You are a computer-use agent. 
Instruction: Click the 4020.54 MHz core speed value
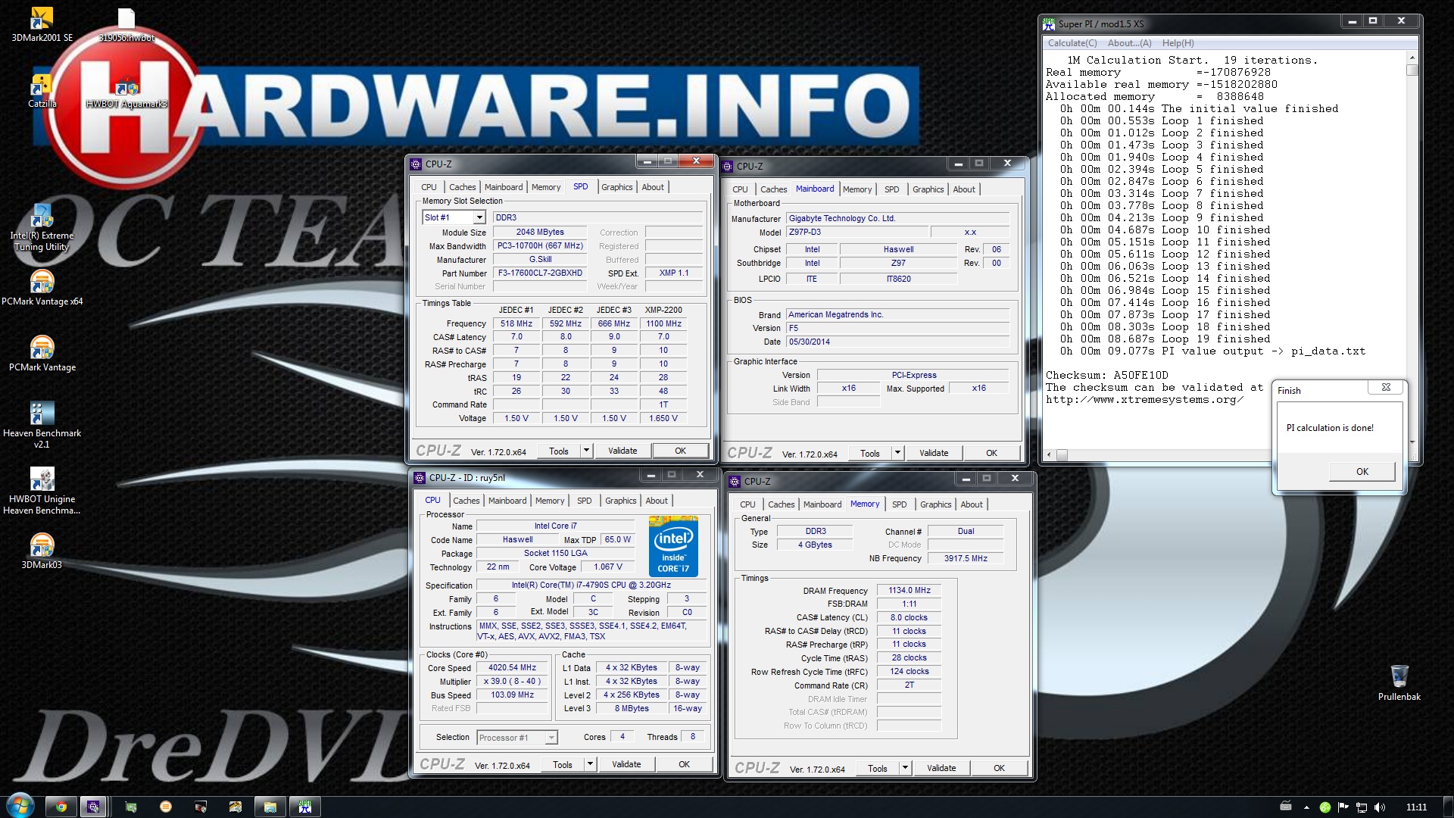point(512,668)
